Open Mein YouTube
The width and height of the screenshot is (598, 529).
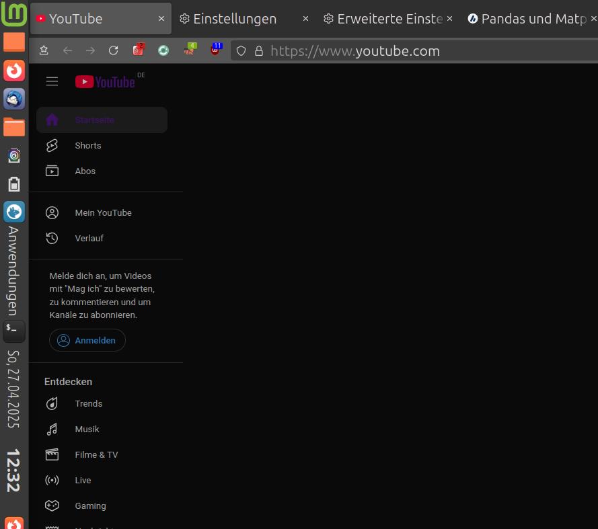(102, 212)
